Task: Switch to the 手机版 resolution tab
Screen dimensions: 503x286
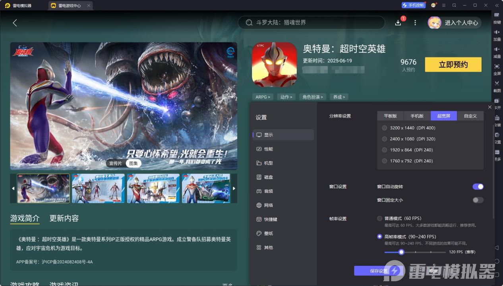Action: pyautogui.click(x=417, y=116)
